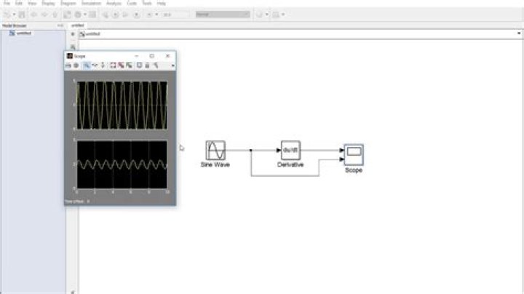Open the model path dropdown bar
The image size is (524, 294).
[x=291, y=33]
